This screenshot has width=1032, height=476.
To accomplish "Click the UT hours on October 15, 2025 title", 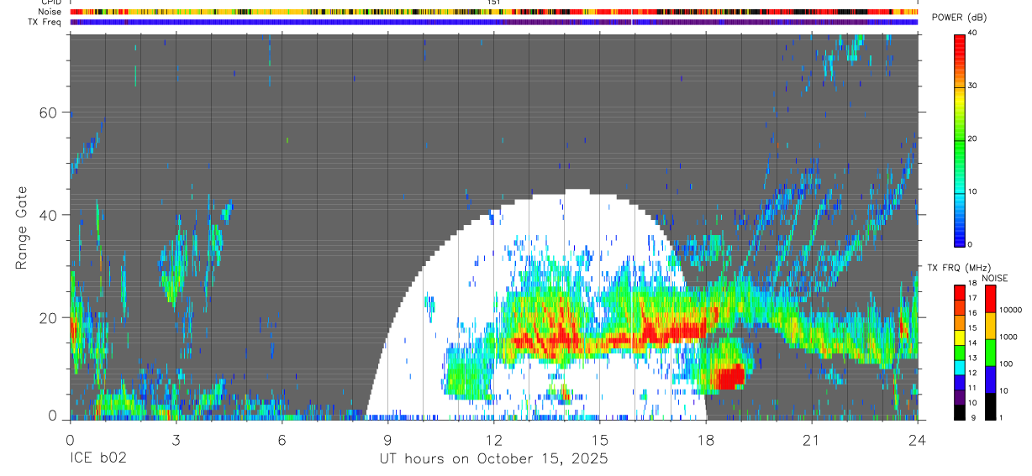I will click(493, 458).
